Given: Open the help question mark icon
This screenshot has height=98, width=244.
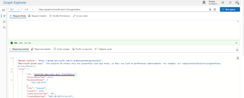Looking at the screenshot, I should pyautogui.click(x=230, y=3).
